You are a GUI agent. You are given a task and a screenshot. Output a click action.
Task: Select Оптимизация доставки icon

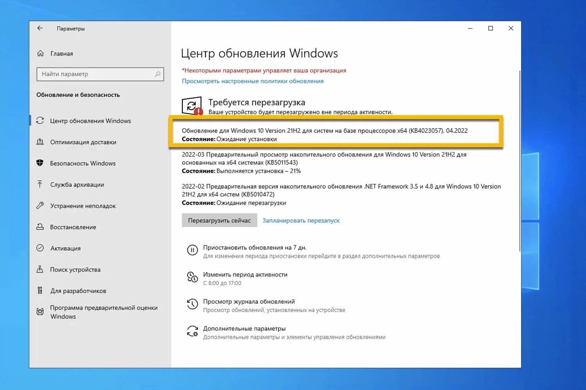[x=41, y=142]
